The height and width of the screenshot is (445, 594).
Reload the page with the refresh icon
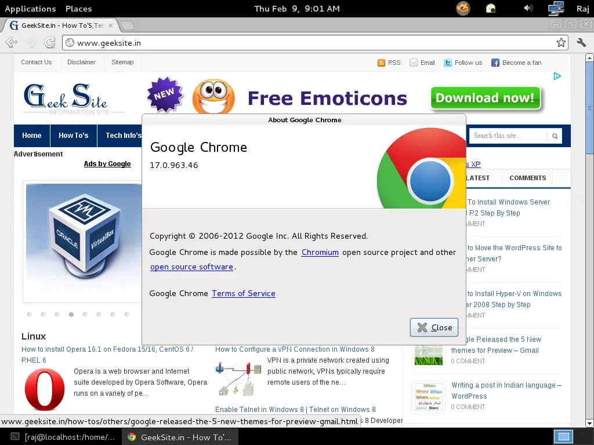coord(50,42)
